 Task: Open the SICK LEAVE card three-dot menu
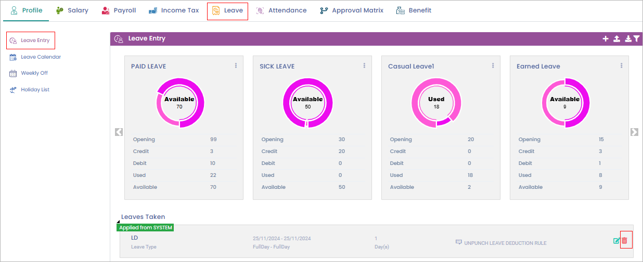point(364,66)
